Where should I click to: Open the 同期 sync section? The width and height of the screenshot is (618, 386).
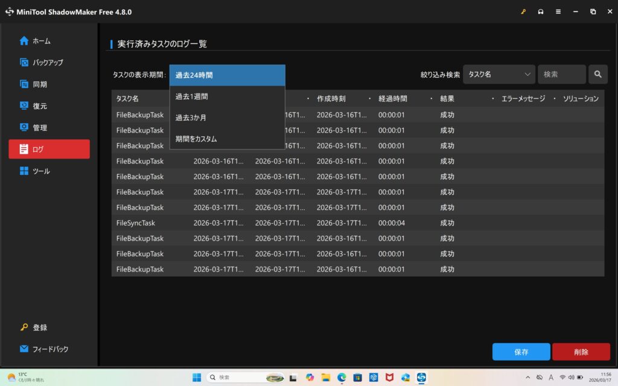click(x=40, y=84)
